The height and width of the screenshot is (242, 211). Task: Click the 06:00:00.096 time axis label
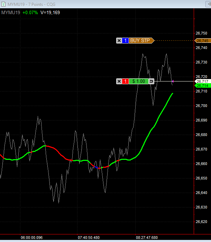32,238
